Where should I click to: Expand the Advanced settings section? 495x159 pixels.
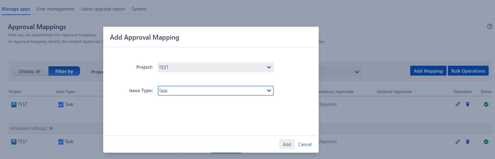click(x=31, y=128)
